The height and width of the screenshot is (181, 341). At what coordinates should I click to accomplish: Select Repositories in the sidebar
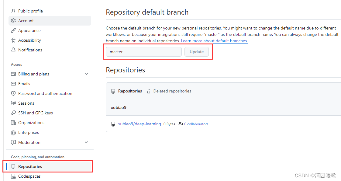(x=50, y=166)
